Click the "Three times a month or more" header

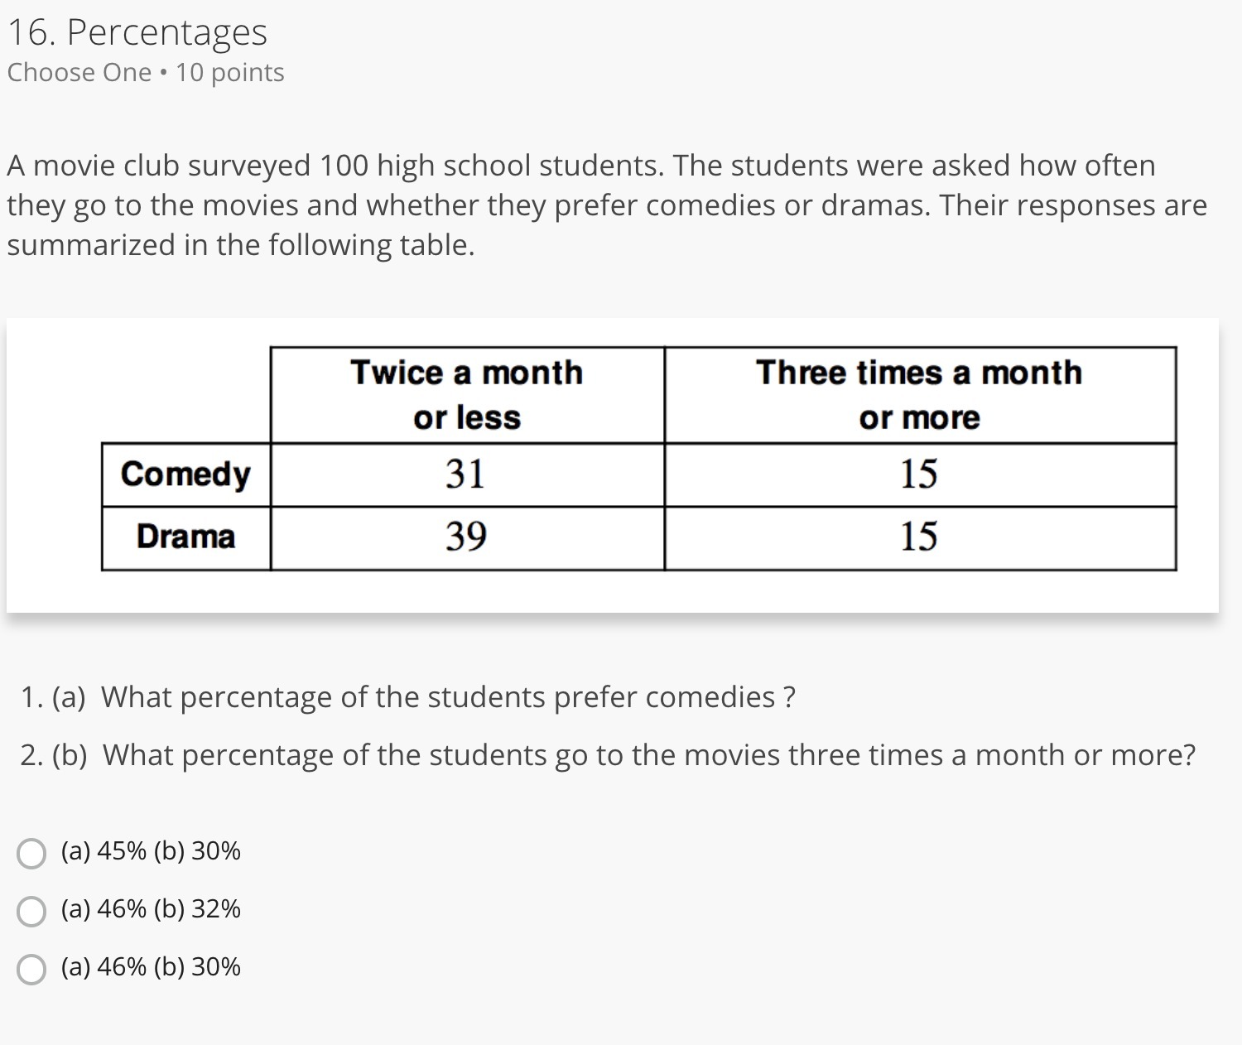click(x=919, y=395)
